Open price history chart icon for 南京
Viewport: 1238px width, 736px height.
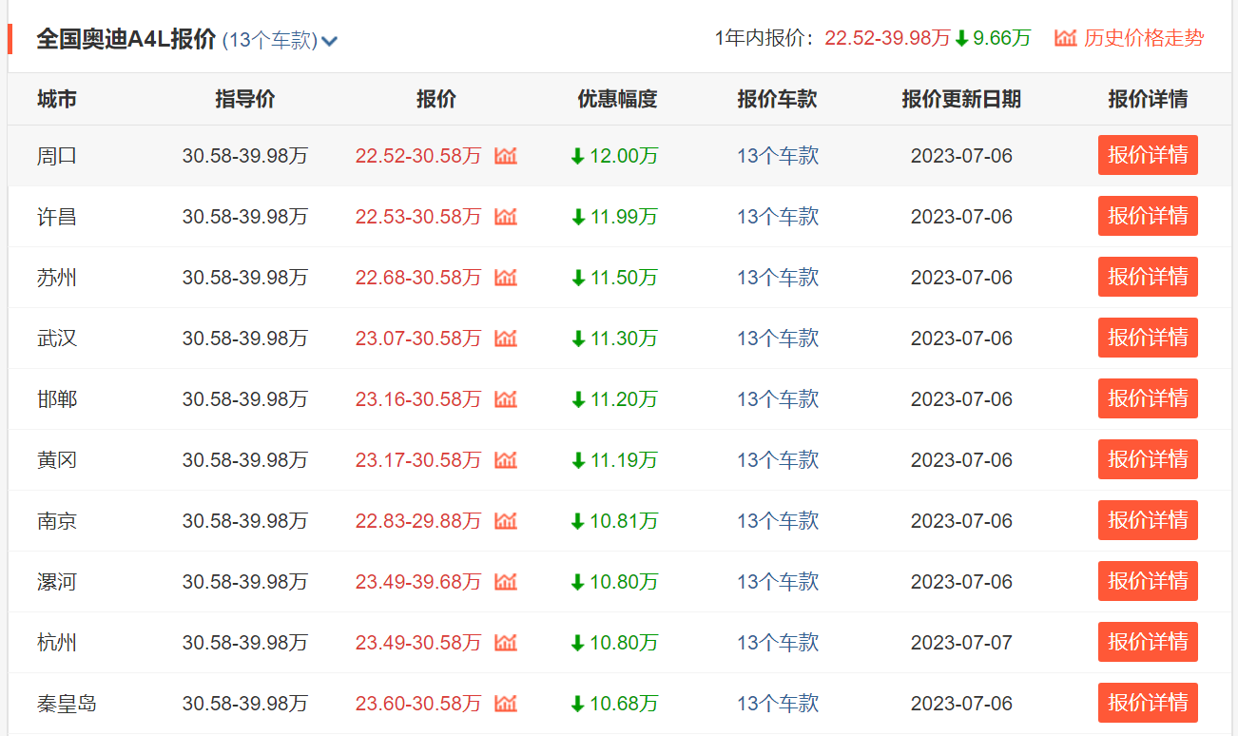pos(505,520)
